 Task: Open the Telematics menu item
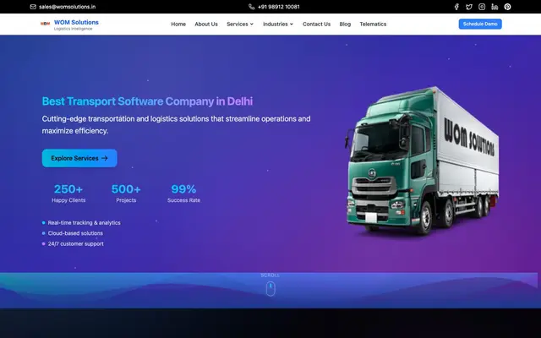coord(373,25)
